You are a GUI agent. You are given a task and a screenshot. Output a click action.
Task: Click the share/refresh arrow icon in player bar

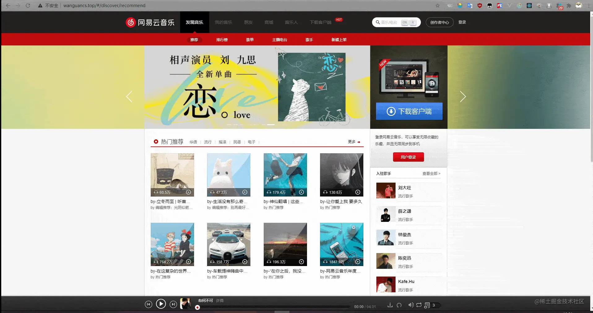pyautogui.click(x=399, y=305)
